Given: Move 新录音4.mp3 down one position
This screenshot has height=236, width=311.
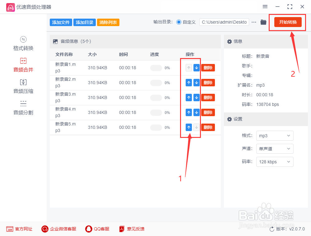Looking at the screenshot, I should [x=196, y=112].
